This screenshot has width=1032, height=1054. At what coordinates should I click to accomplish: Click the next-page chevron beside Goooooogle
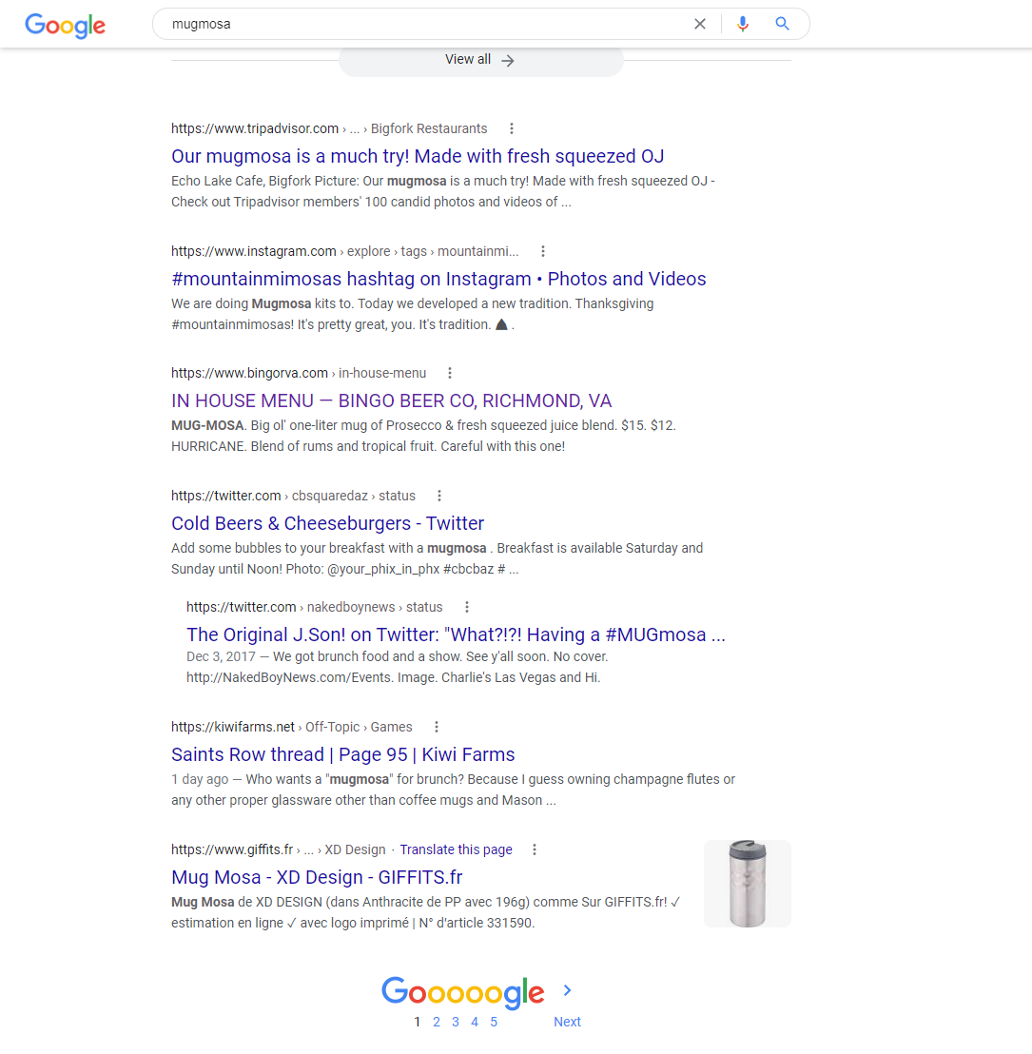coord(568,990)
